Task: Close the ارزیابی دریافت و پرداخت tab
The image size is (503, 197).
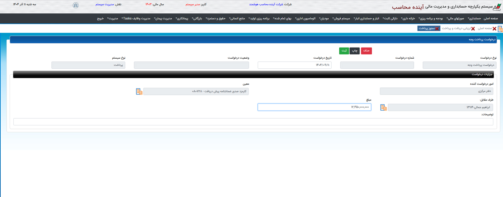Action: [473, 28]
